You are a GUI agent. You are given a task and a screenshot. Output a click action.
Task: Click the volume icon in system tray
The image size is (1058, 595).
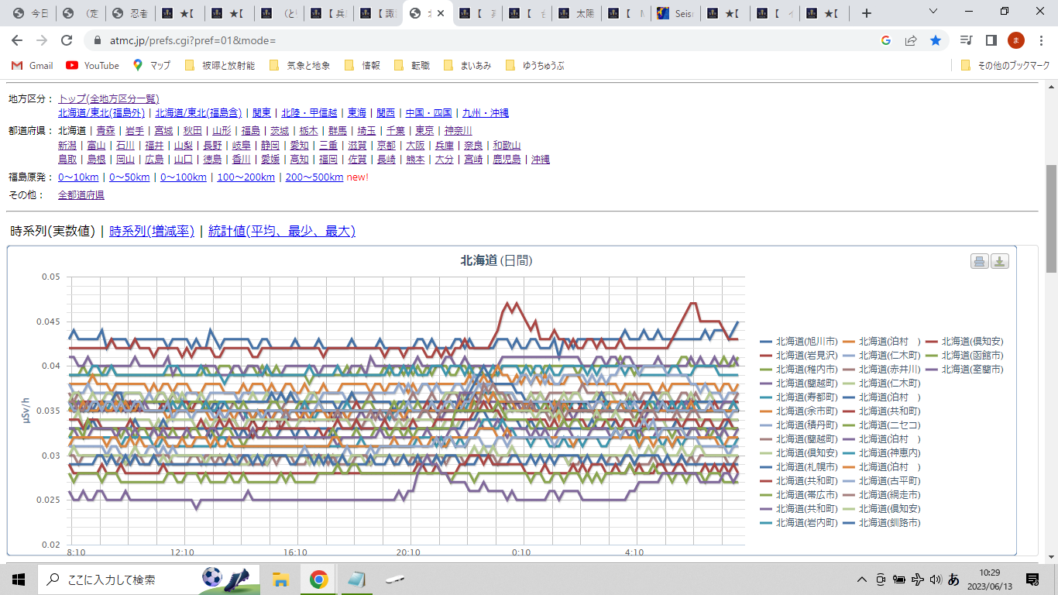[x=935, y=579]
